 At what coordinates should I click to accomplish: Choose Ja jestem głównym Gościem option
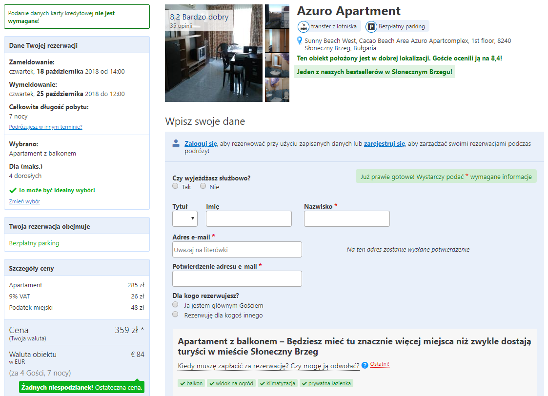click(x=176, y=304)
